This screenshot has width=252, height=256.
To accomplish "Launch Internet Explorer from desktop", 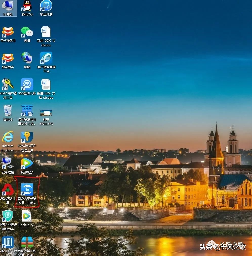I will [8, 137].
